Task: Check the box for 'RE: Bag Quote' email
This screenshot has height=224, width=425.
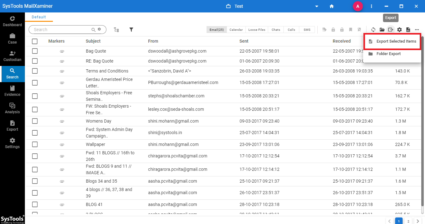Action: coord(35,61)
